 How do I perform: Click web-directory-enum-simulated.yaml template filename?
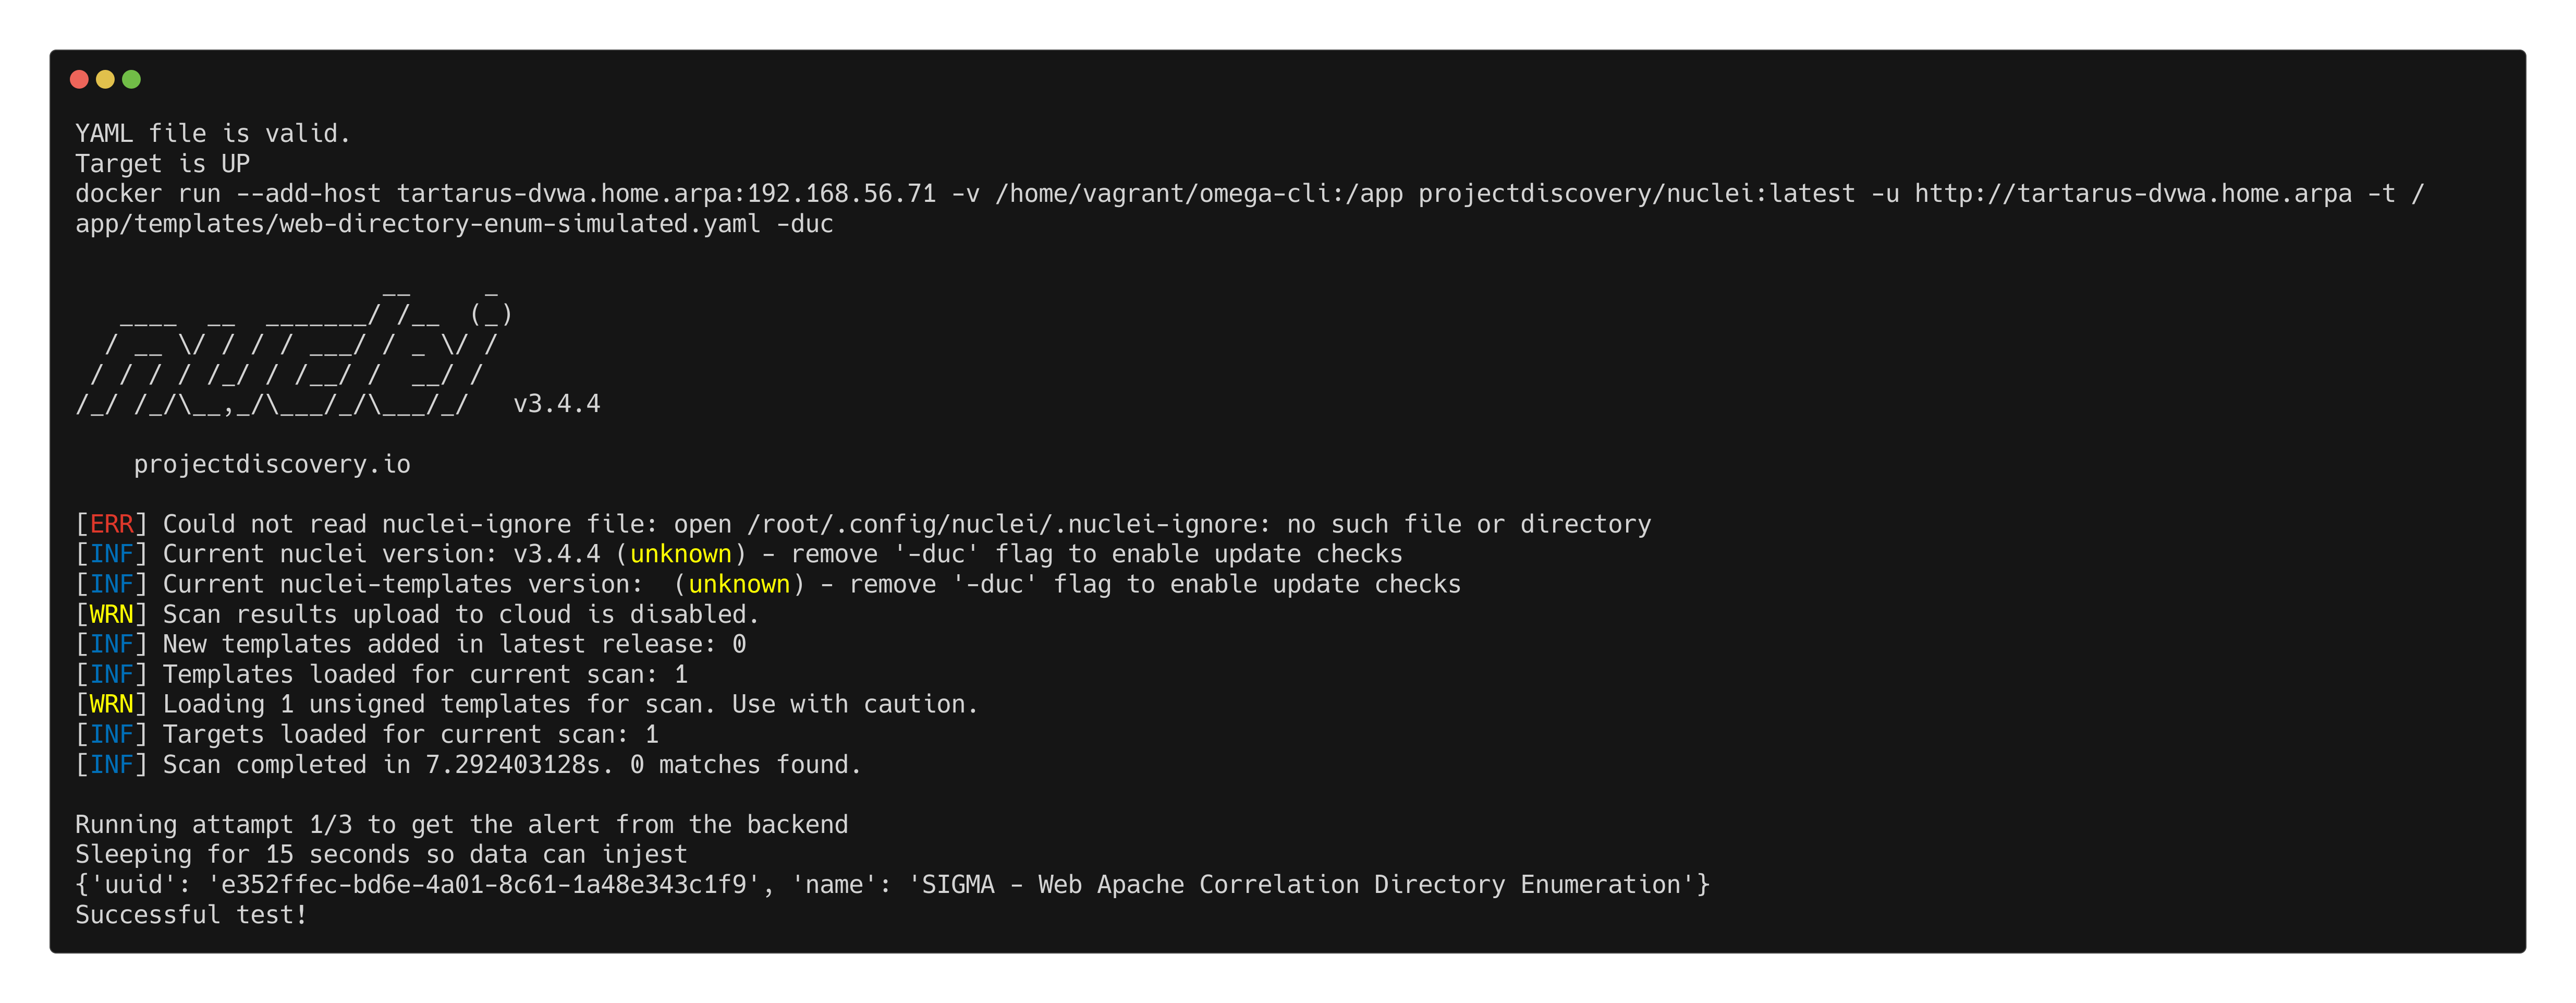click(519, 224)
